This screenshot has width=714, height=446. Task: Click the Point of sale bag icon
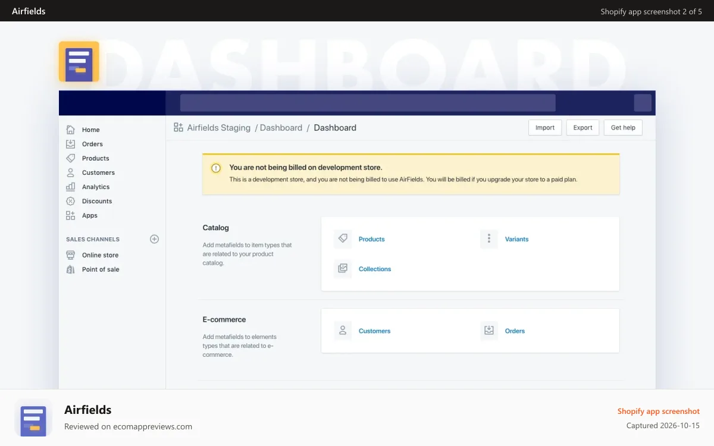click(x=70, y=269)
